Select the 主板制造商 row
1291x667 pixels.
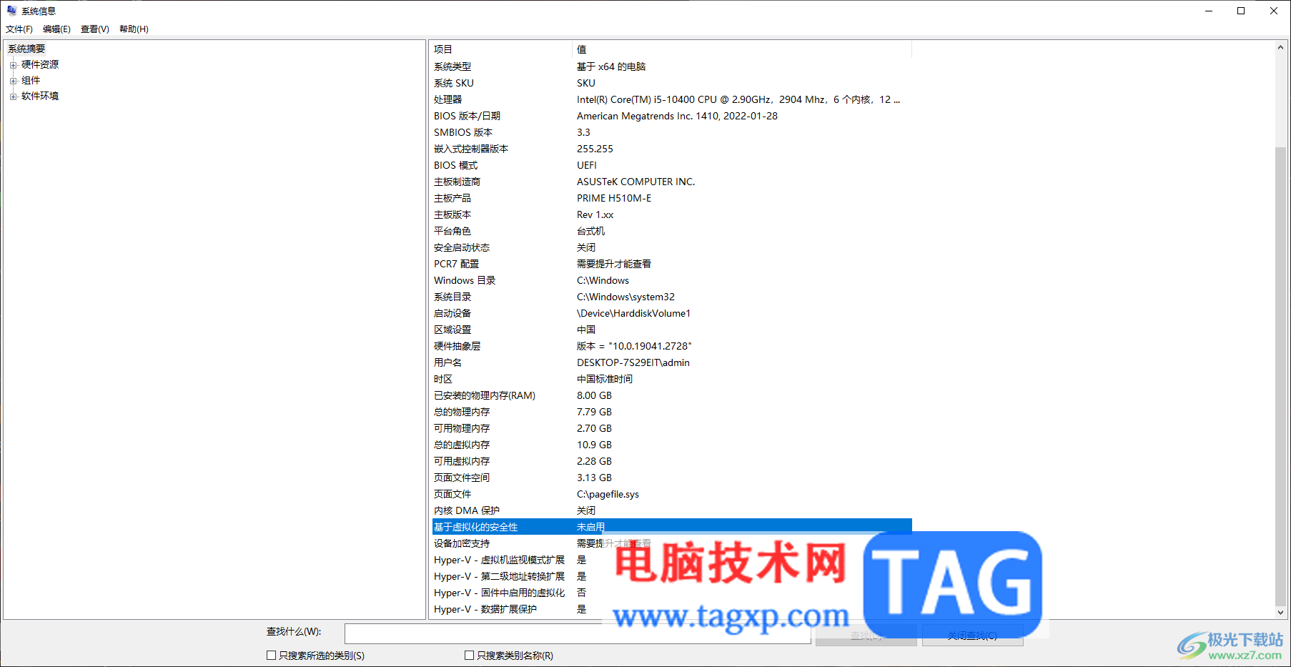click(x=672, y=182)
